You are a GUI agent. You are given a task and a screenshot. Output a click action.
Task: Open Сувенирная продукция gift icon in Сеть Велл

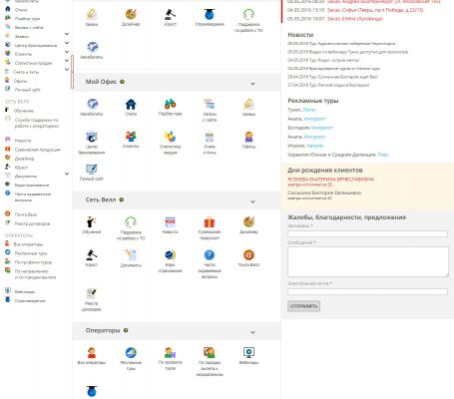pyautogui.click(x=210, y=222)
